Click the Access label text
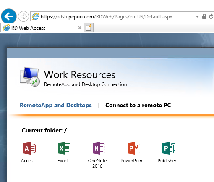214x182 pixels. 28,161
